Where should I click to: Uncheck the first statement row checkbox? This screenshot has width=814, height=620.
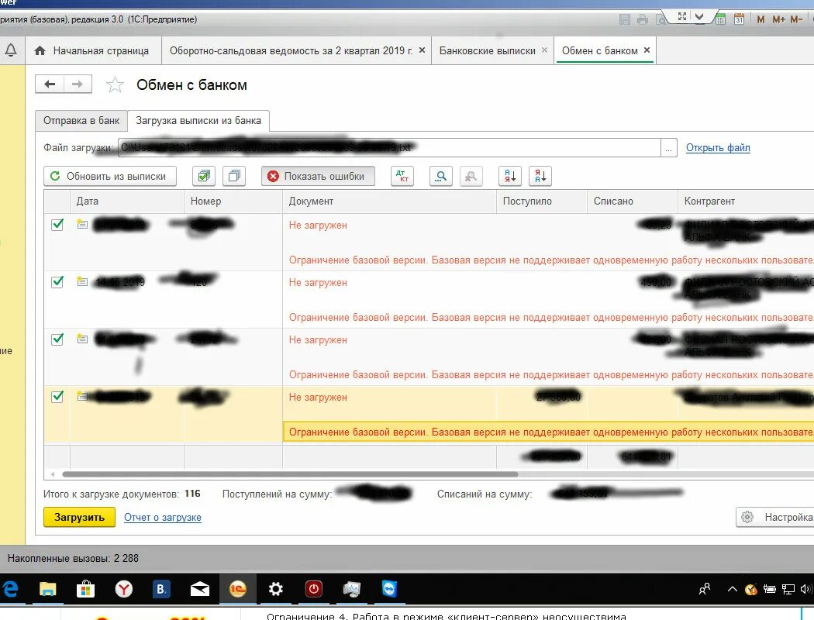(x=57, y=225)
